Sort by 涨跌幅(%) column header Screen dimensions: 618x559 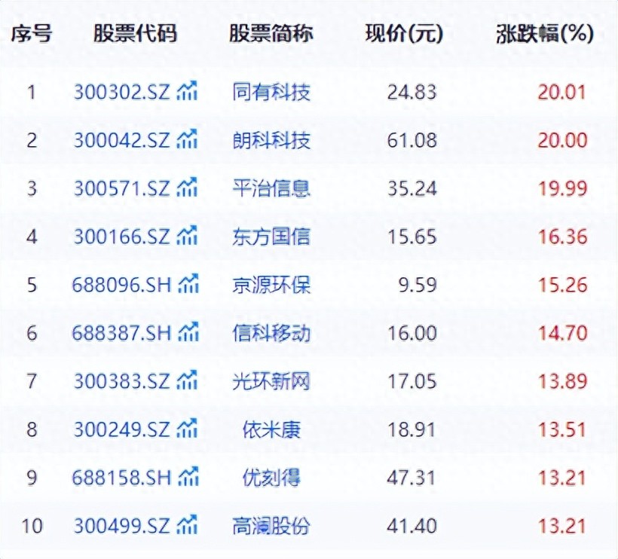pyautogui.click(x=545, y=34)
